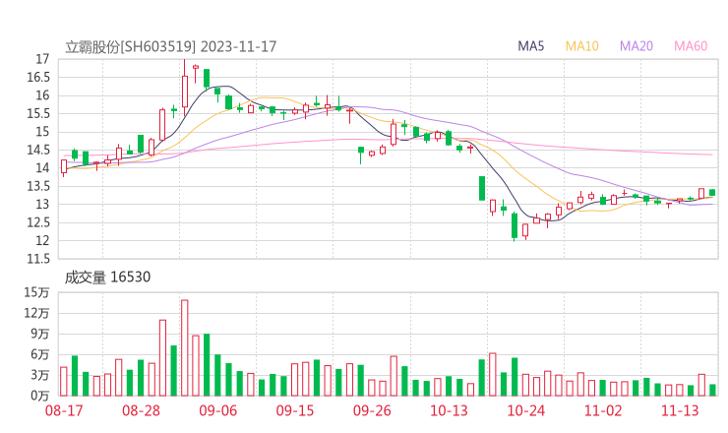
Task: Click the 10-24 date axis label
Action: [526, 410]
